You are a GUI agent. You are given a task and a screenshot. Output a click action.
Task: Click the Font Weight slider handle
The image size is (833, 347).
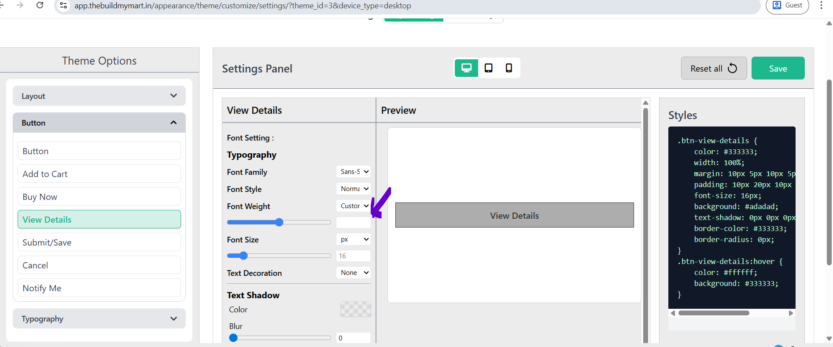[279, 222]
